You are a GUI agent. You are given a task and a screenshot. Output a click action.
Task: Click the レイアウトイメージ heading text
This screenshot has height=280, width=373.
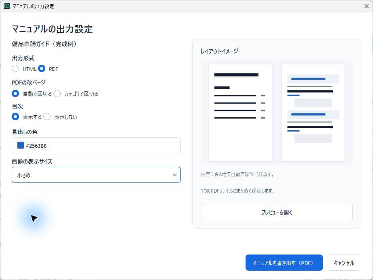(x=219, y=51)
